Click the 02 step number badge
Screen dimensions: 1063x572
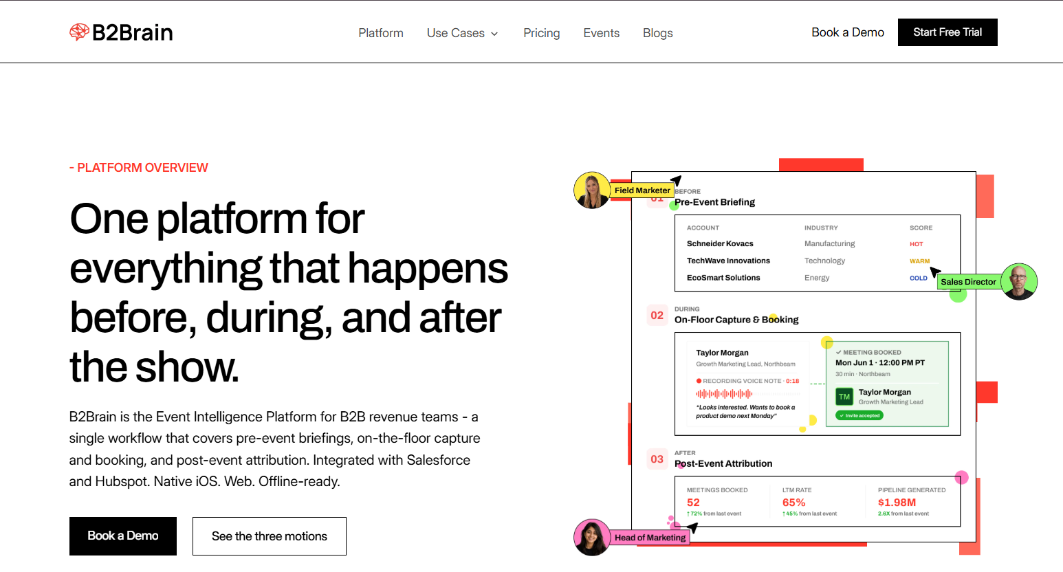(x=657, y=315)
